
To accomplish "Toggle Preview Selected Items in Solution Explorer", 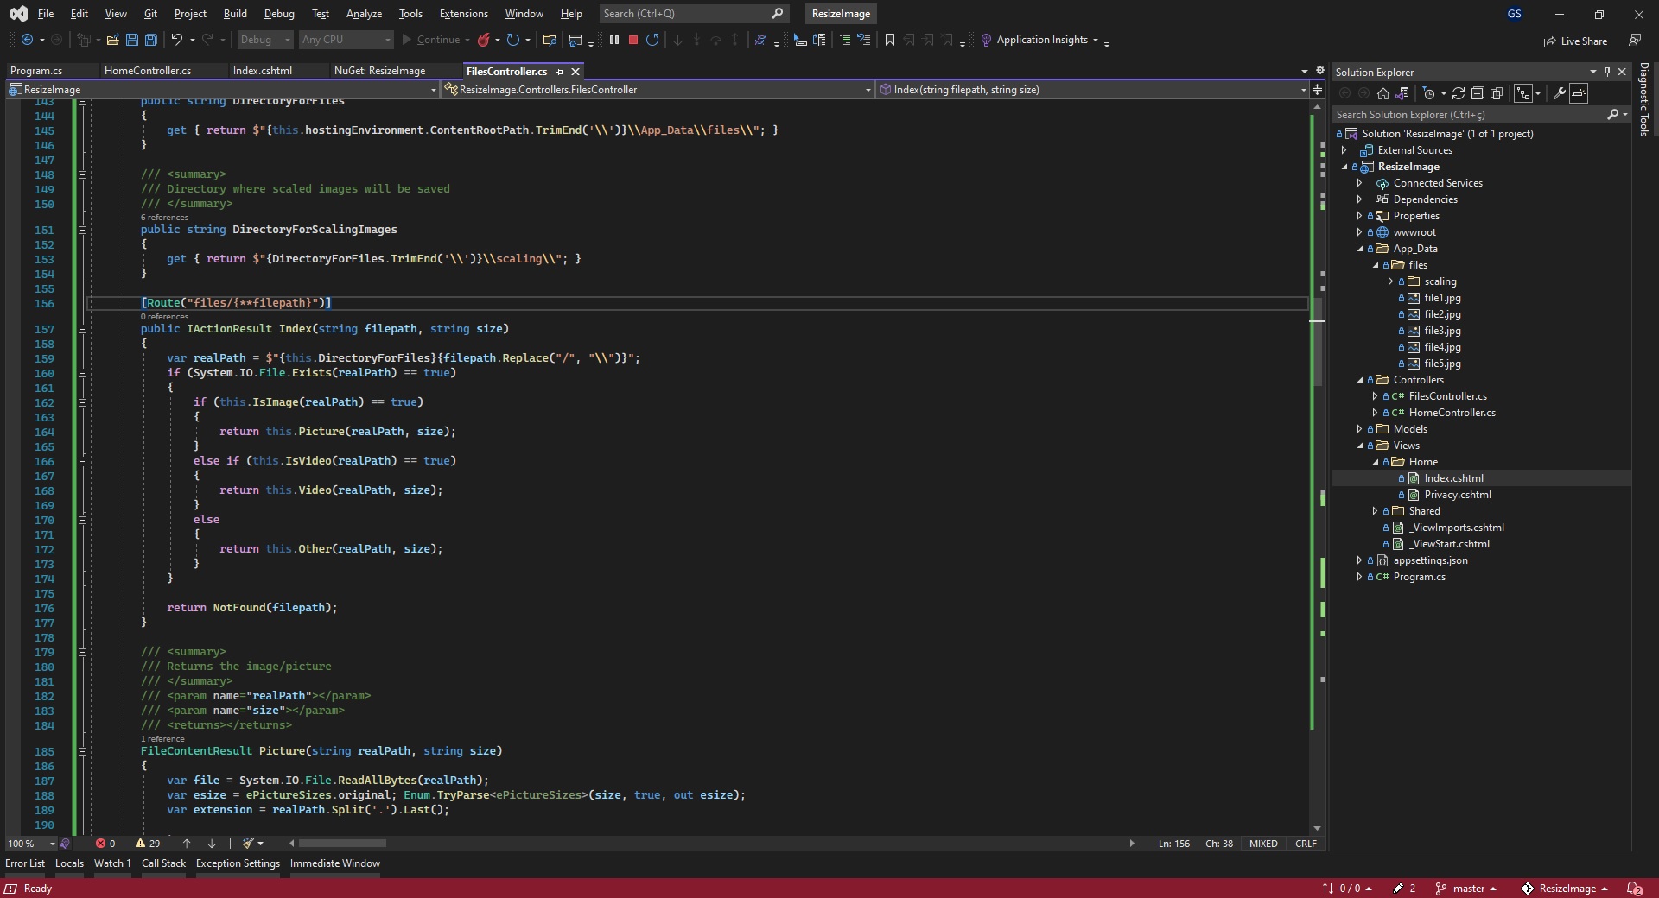I will (x=1579, y=93).
